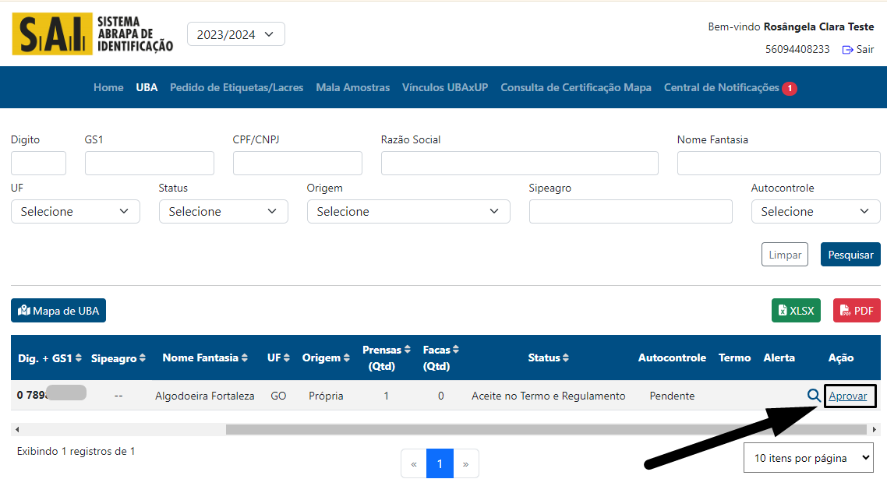The height and width of the screenshot is (486, 887).
Task: Open the 2023/2024 season dropdown
Action: click(x=236, y=34)
